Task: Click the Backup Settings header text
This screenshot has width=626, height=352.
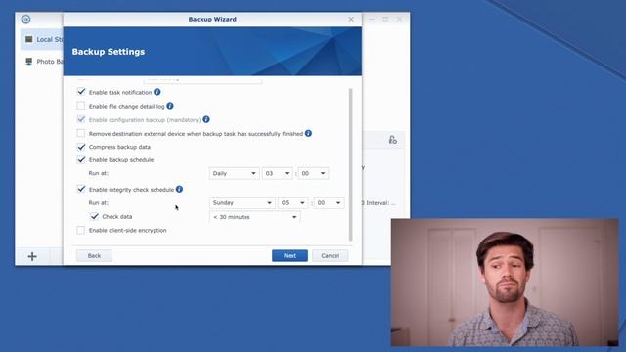Action: pos(109,52)
